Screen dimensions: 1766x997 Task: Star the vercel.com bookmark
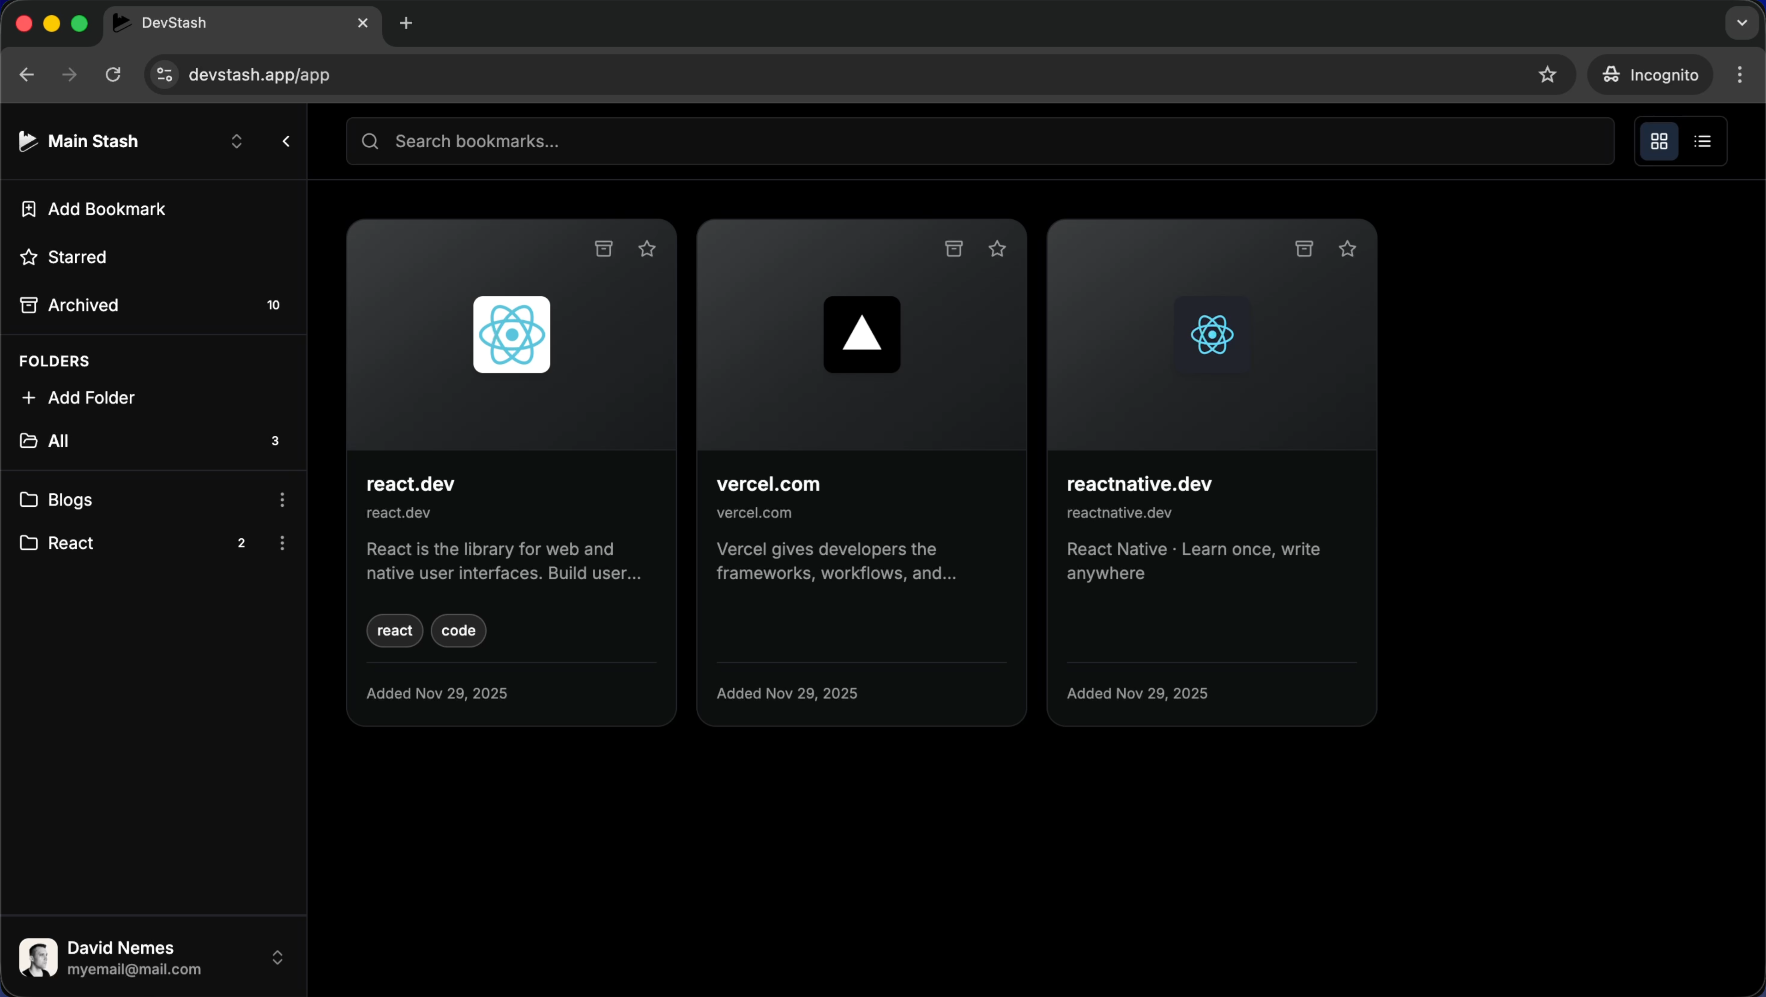click(x=997, y=249)
